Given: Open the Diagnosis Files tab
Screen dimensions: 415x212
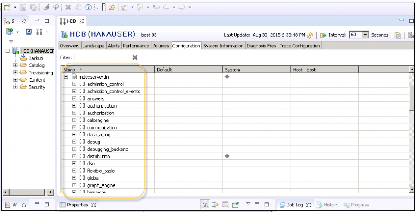Looking at the screenshot, I should tap(262, 46).
